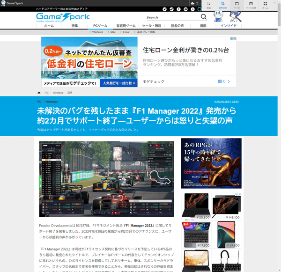The image size is (281, 272).
Task: Click the 記事 breadcrumb item
Action: point(70,93)
